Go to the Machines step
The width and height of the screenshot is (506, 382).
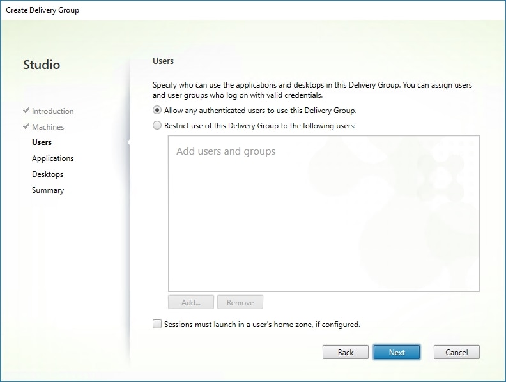pyautogui.click(x=48, y=126)
